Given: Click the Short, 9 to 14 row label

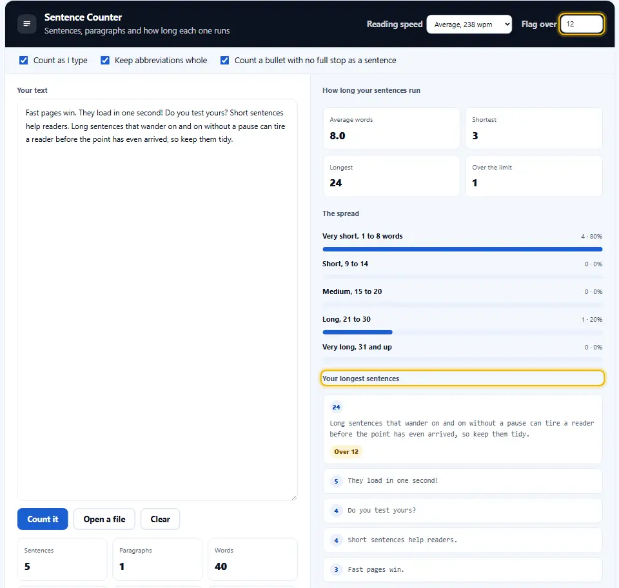Looking at the screenshot, I should (x=345, y=264).
